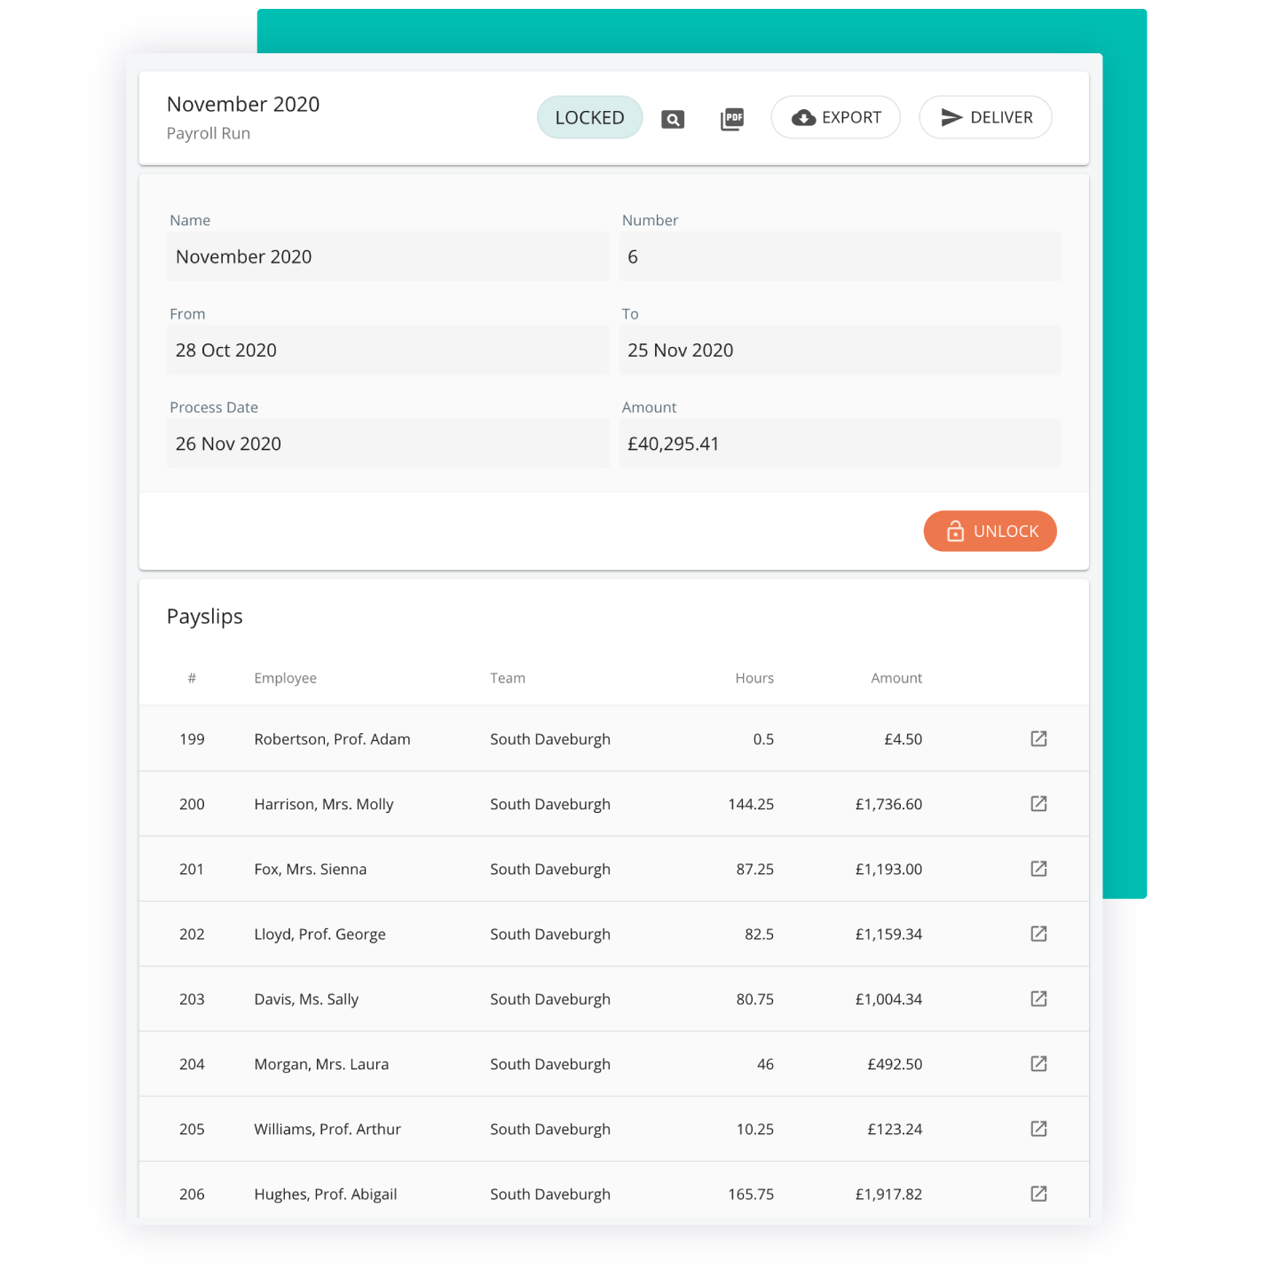1278x1278 pixels.
Task: Click amount £1,004.34
Action: pyautogui.click(x=888, y=999)
